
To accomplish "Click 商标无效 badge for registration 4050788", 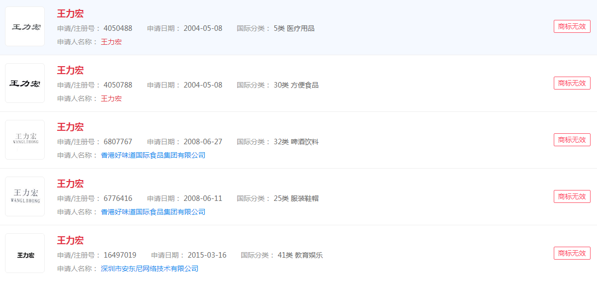I will point(572,83).
